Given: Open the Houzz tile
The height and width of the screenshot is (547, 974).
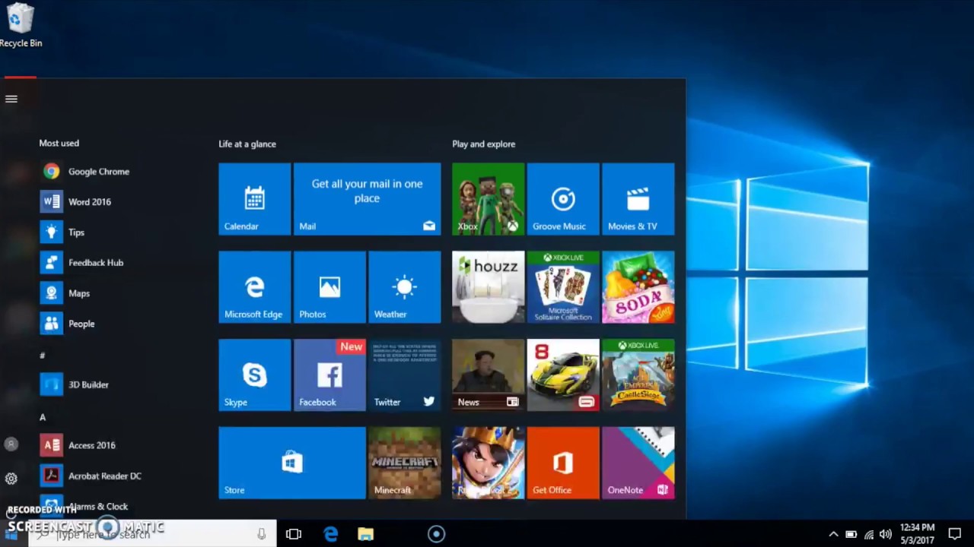Looking at the screenshot, I should pos(488,287).
